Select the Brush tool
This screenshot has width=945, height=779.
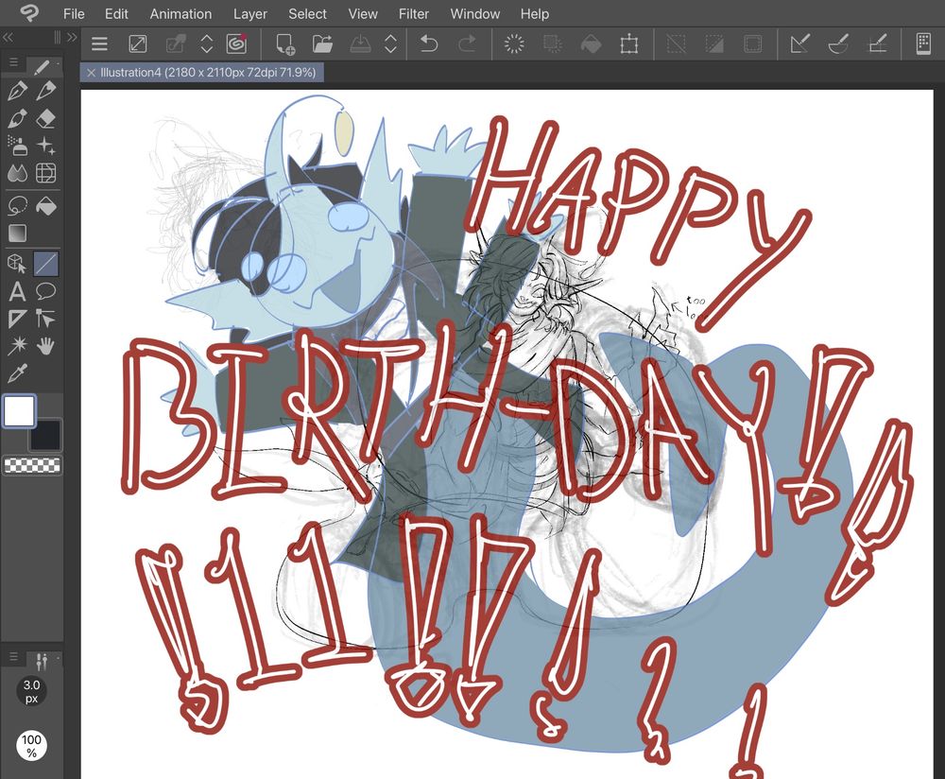tap(17, 119)
